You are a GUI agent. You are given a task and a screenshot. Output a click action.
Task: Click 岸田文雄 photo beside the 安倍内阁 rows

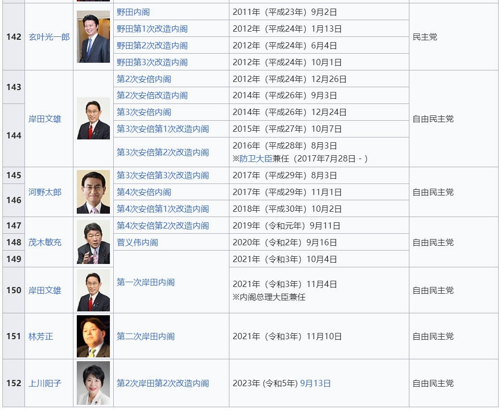(93, 118)
